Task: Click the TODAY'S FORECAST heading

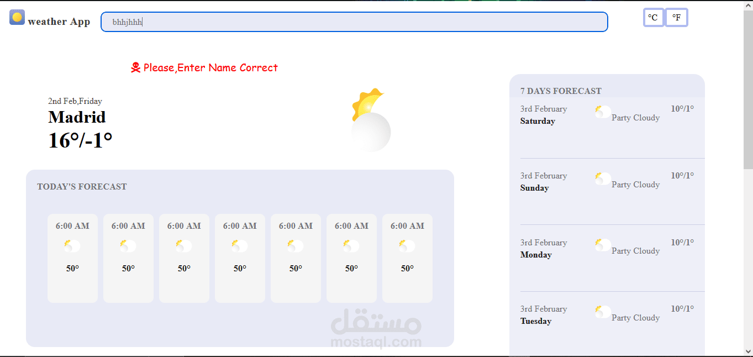Action: click(82, 187)
